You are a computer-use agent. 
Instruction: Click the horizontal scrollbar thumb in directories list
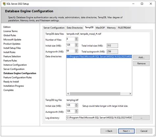click(x=95, y=94)
